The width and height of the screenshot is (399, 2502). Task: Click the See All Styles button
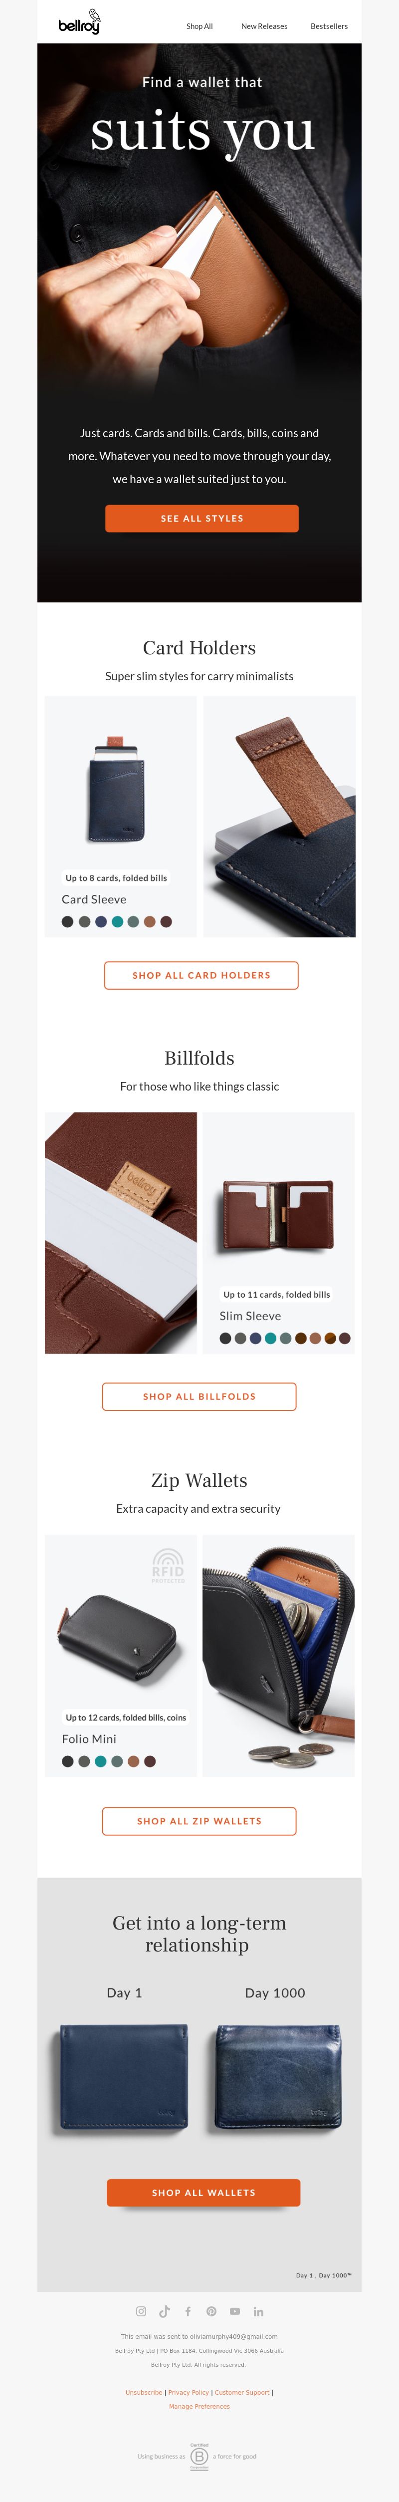pos(202,519)
